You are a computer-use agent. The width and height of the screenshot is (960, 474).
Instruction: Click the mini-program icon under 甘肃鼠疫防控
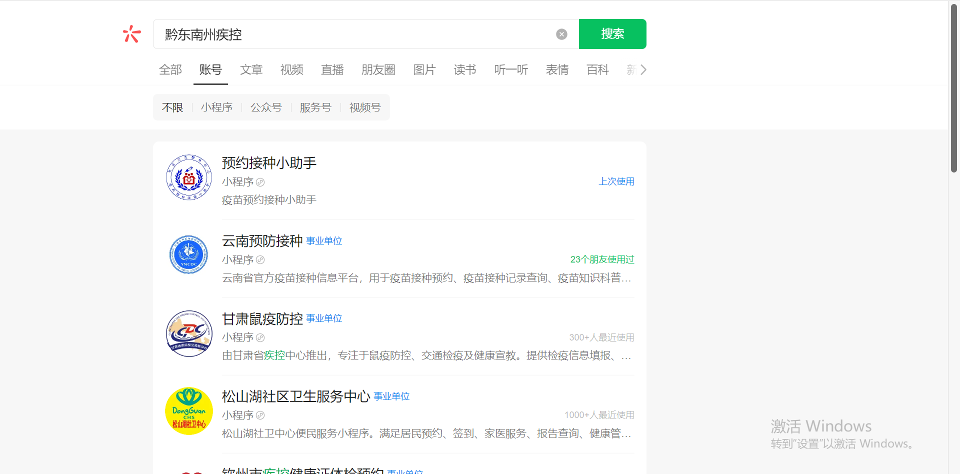260,337
